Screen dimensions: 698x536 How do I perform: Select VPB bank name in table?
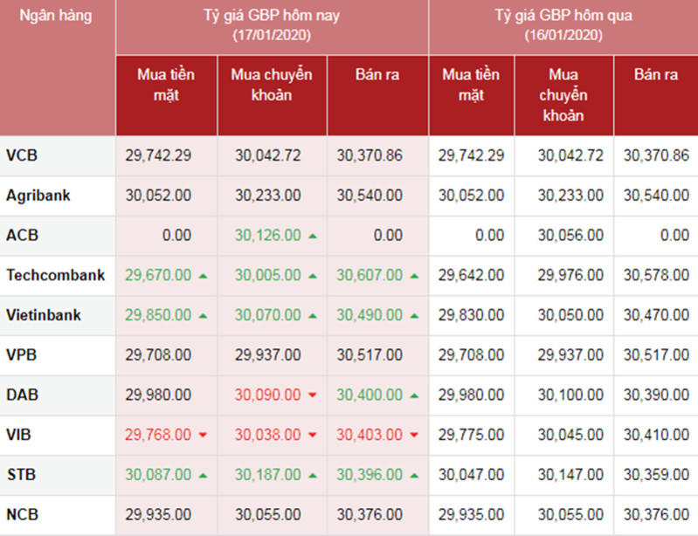tap(23, 355)
